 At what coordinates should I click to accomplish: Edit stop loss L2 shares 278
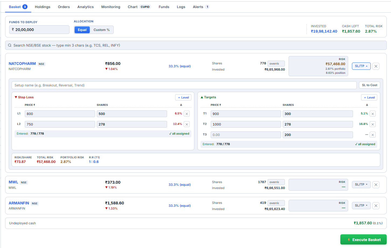click(132, 124)
